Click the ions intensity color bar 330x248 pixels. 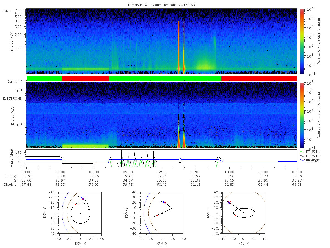(x=302, y=41)
